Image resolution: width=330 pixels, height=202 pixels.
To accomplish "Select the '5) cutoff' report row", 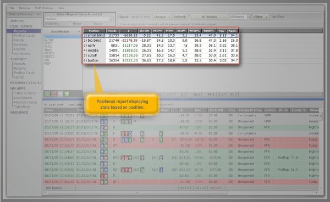I will [161, 55].
